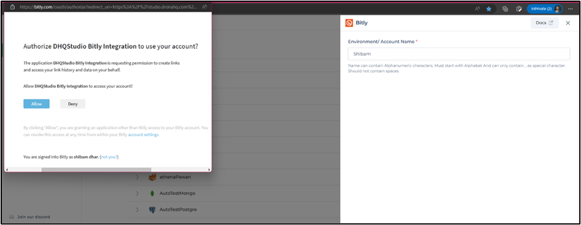The width and height of the screenshot is (581, 225).
Task: Click the Read aloud icon in main browser toolbar
Action: point(478,9)
